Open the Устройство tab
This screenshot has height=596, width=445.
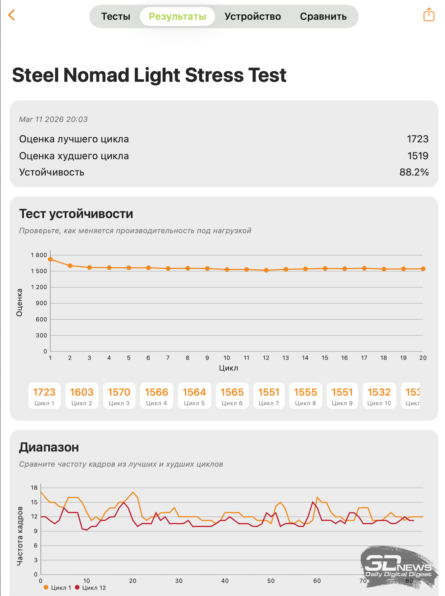click(x=252, y=17)
